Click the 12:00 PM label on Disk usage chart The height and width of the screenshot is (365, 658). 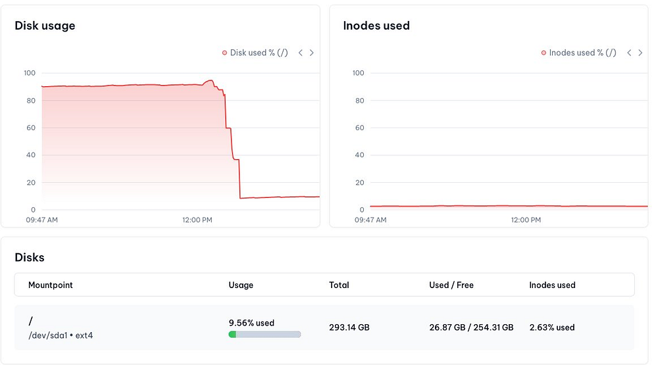coord(197,220)
